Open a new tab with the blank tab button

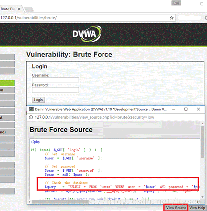pyautogui.click(x=29, y=9)
